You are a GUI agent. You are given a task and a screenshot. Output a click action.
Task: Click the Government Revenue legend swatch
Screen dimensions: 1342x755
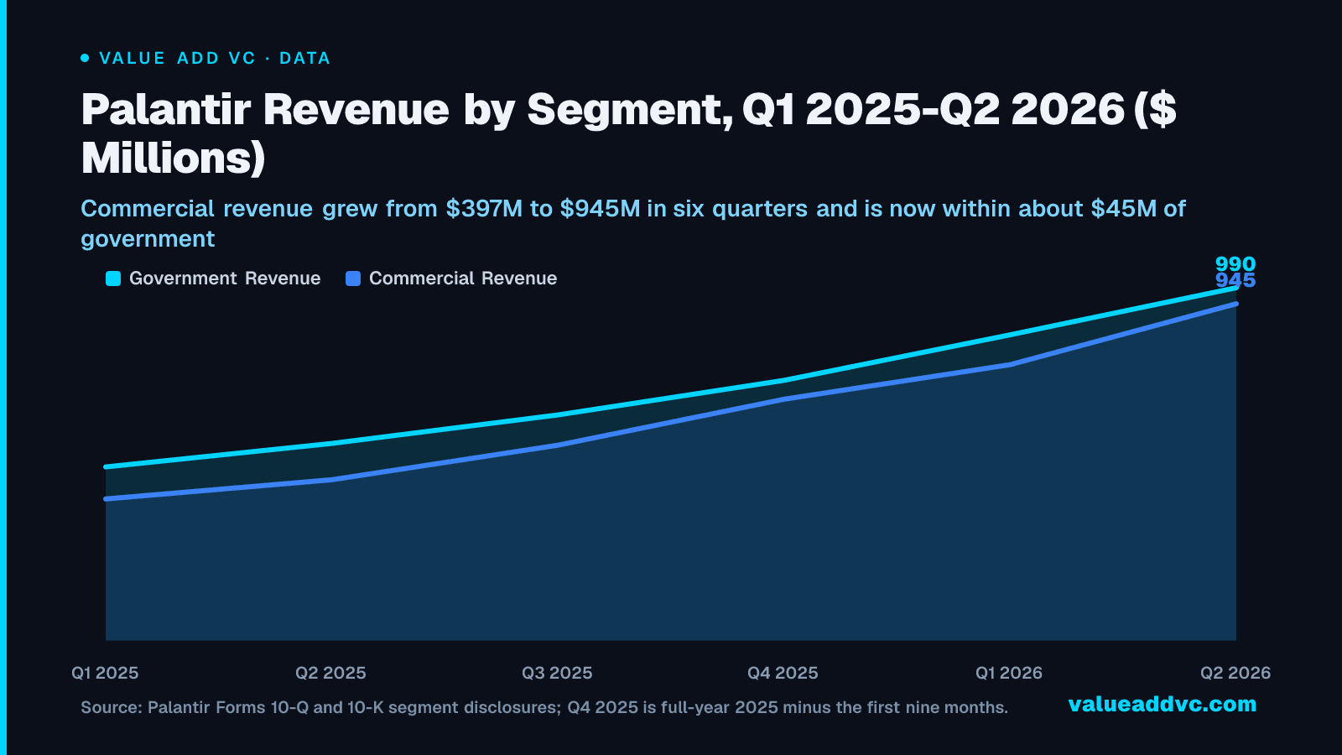coord(113,279)
